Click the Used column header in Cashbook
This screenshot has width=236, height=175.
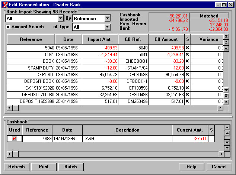[x=15, y=130]
